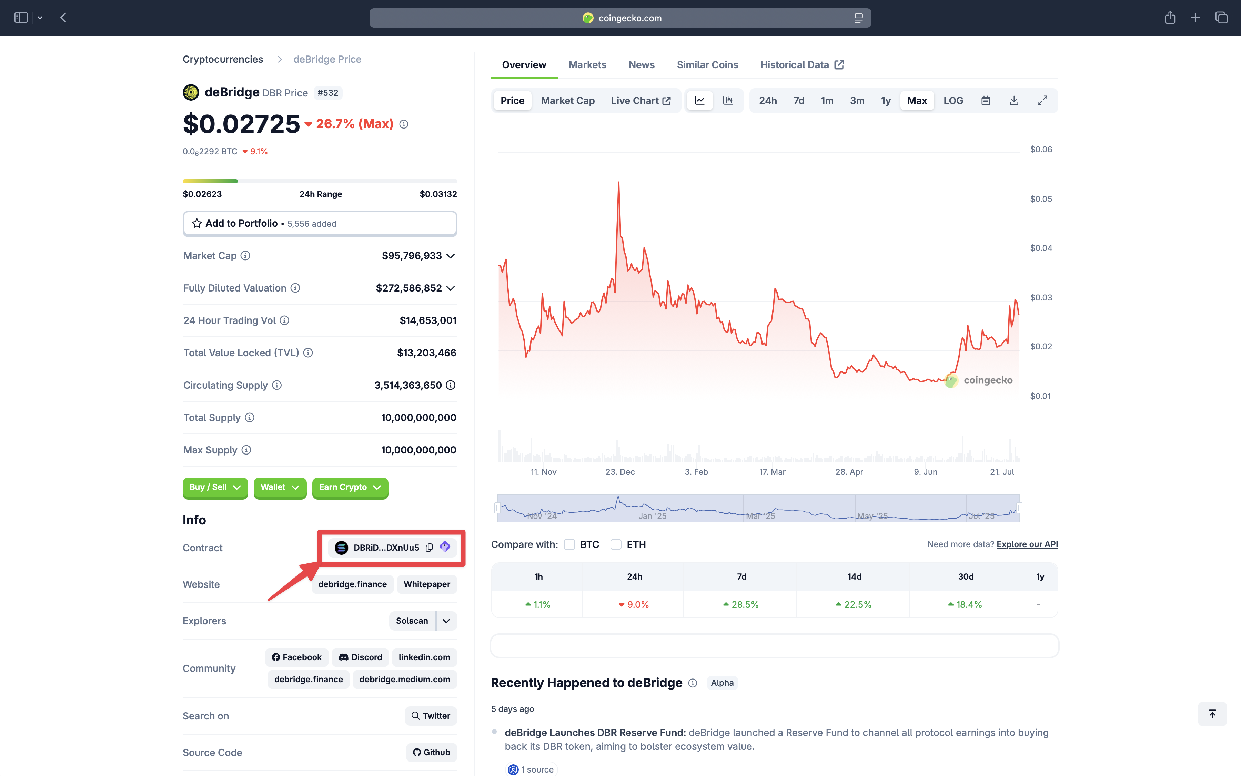Open a new tab with the plus icon
1241x776 pixels.
coord(1195,18)
